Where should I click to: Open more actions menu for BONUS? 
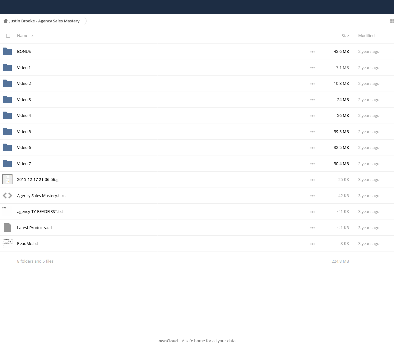[313, 52]
